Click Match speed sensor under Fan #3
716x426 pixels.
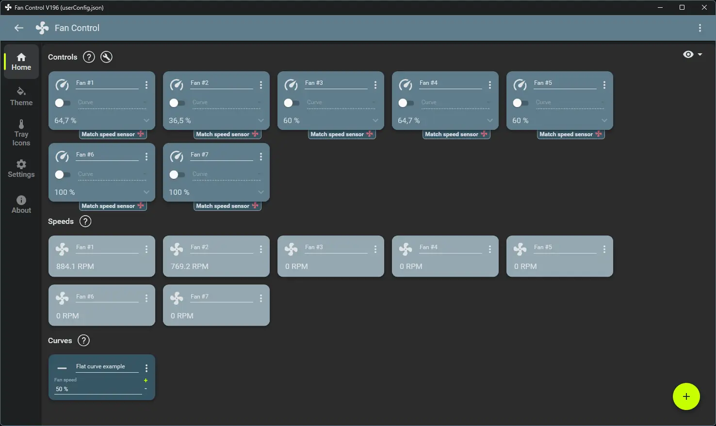342,134
